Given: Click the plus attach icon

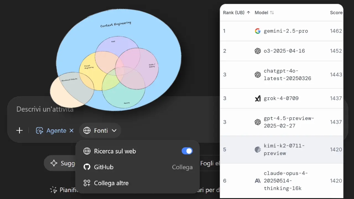Looking at the screenshot, I should point(19,130).
